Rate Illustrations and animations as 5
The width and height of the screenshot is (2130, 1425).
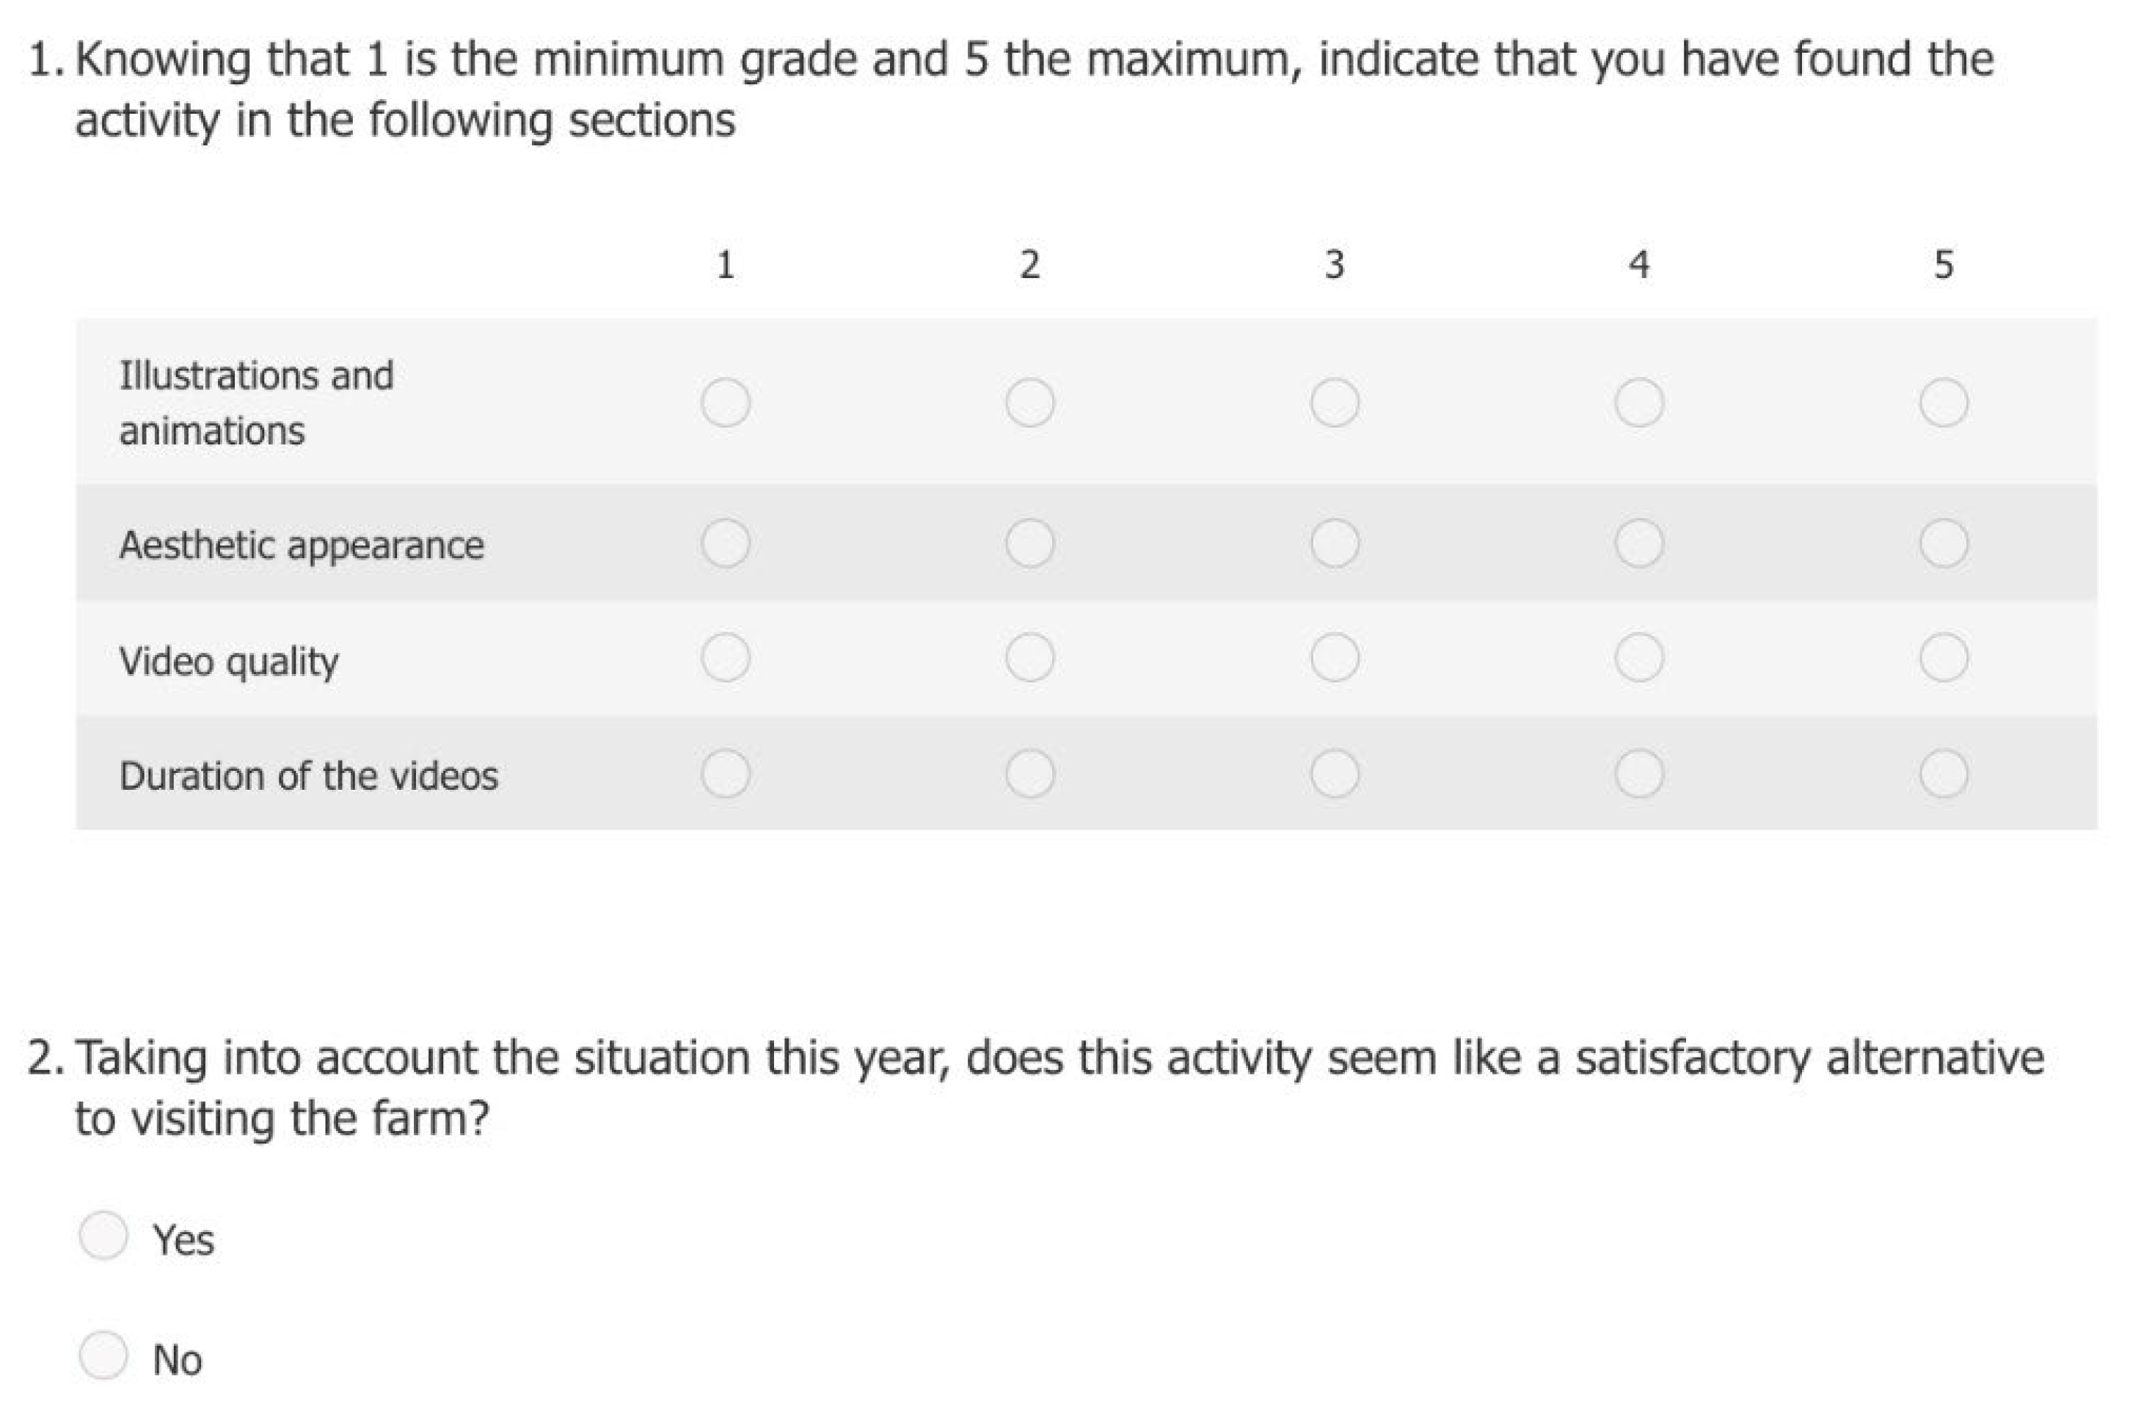coord(1944,403)
